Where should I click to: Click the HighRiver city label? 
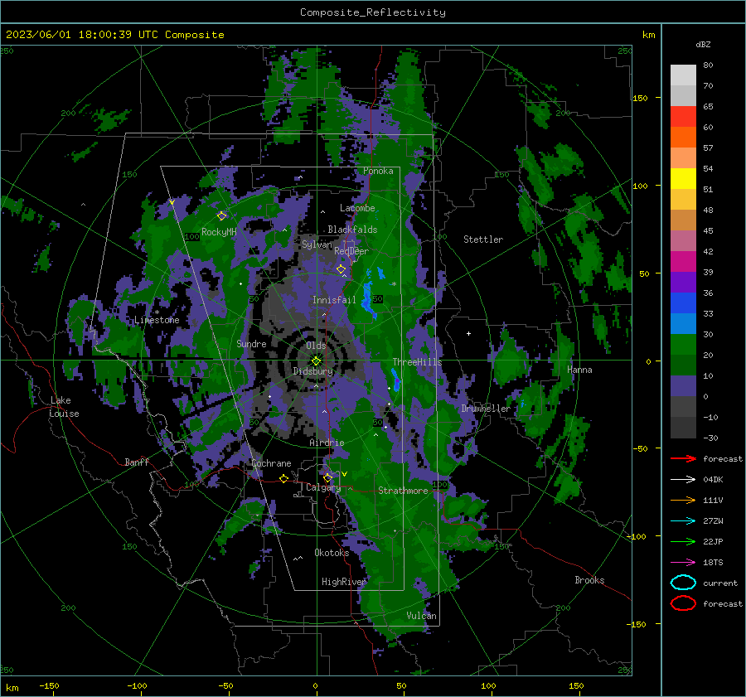(x=343, y=582)
